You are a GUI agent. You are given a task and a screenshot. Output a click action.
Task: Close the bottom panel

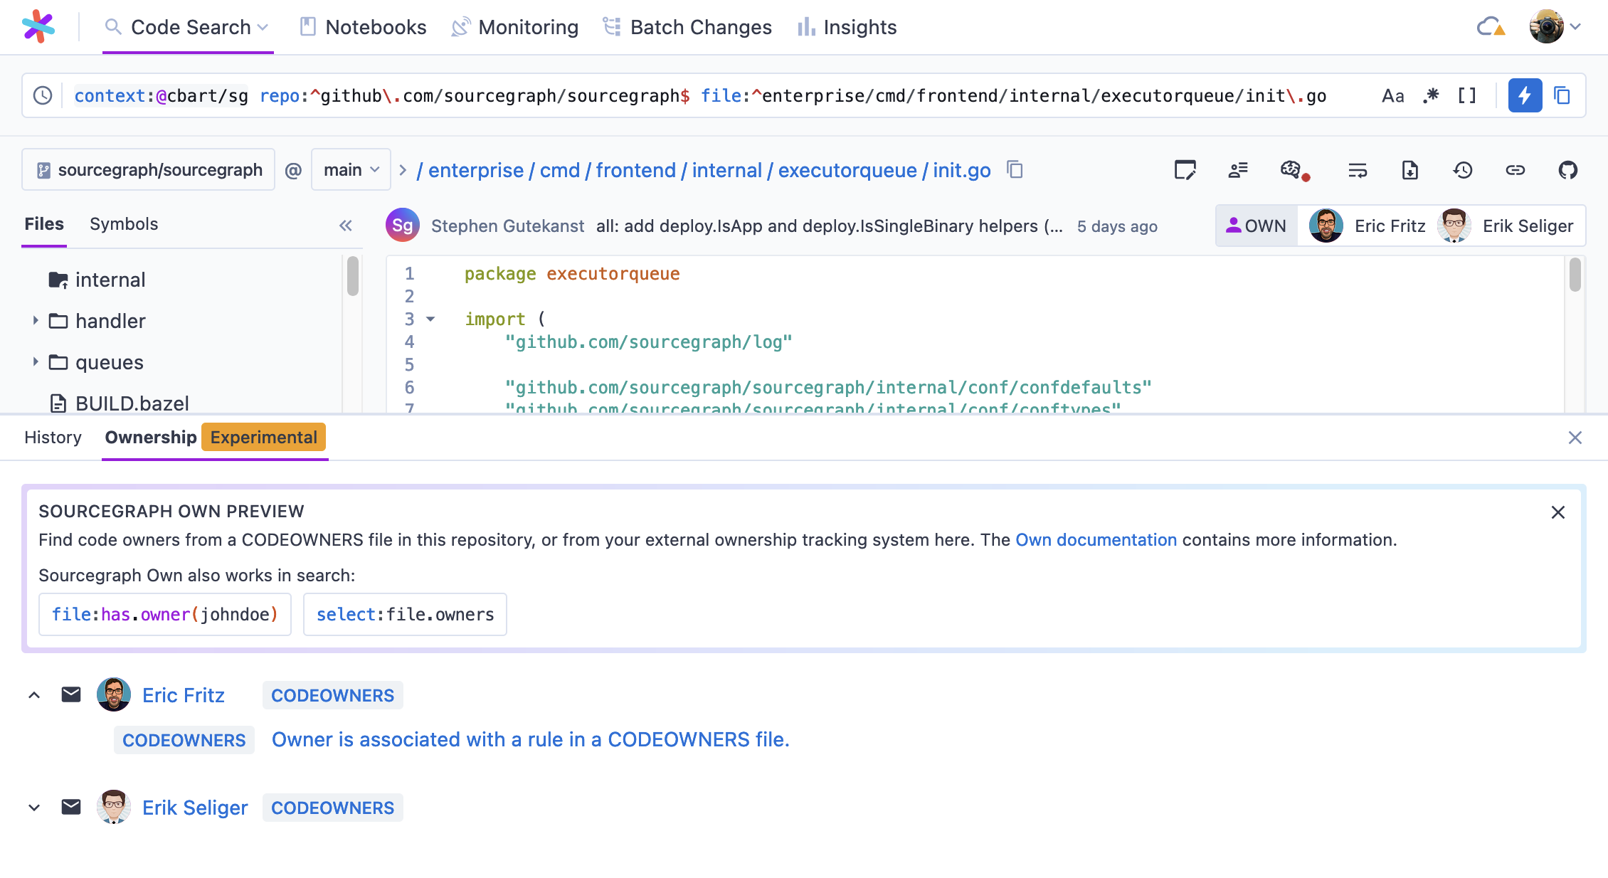click(x=1575, y=438)
